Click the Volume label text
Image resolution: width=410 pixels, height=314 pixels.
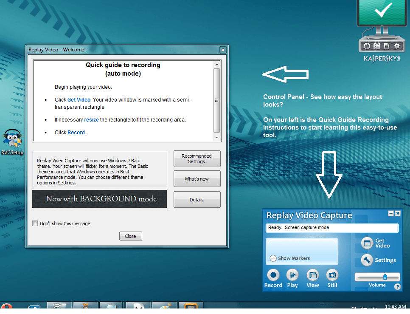(377, 285)
